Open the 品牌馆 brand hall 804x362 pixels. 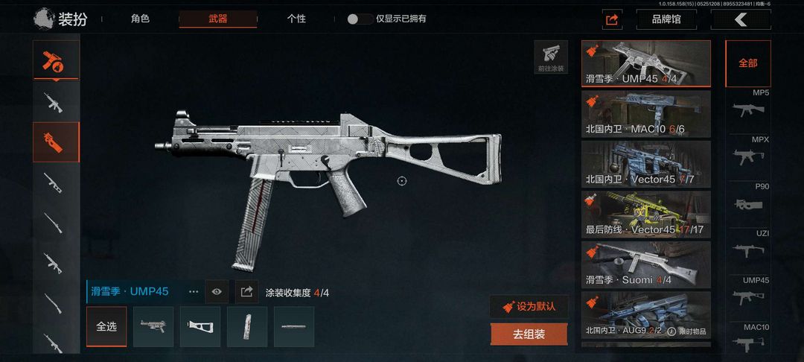tap(666, 19)
